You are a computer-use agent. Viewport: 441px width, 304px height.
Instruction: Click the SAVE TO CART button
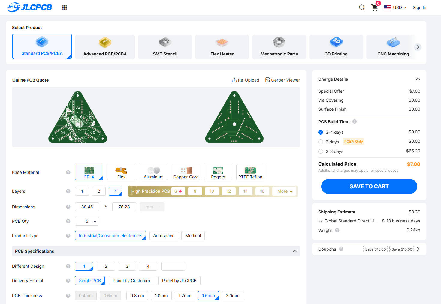pyautogui.click(x=369, y=186)
